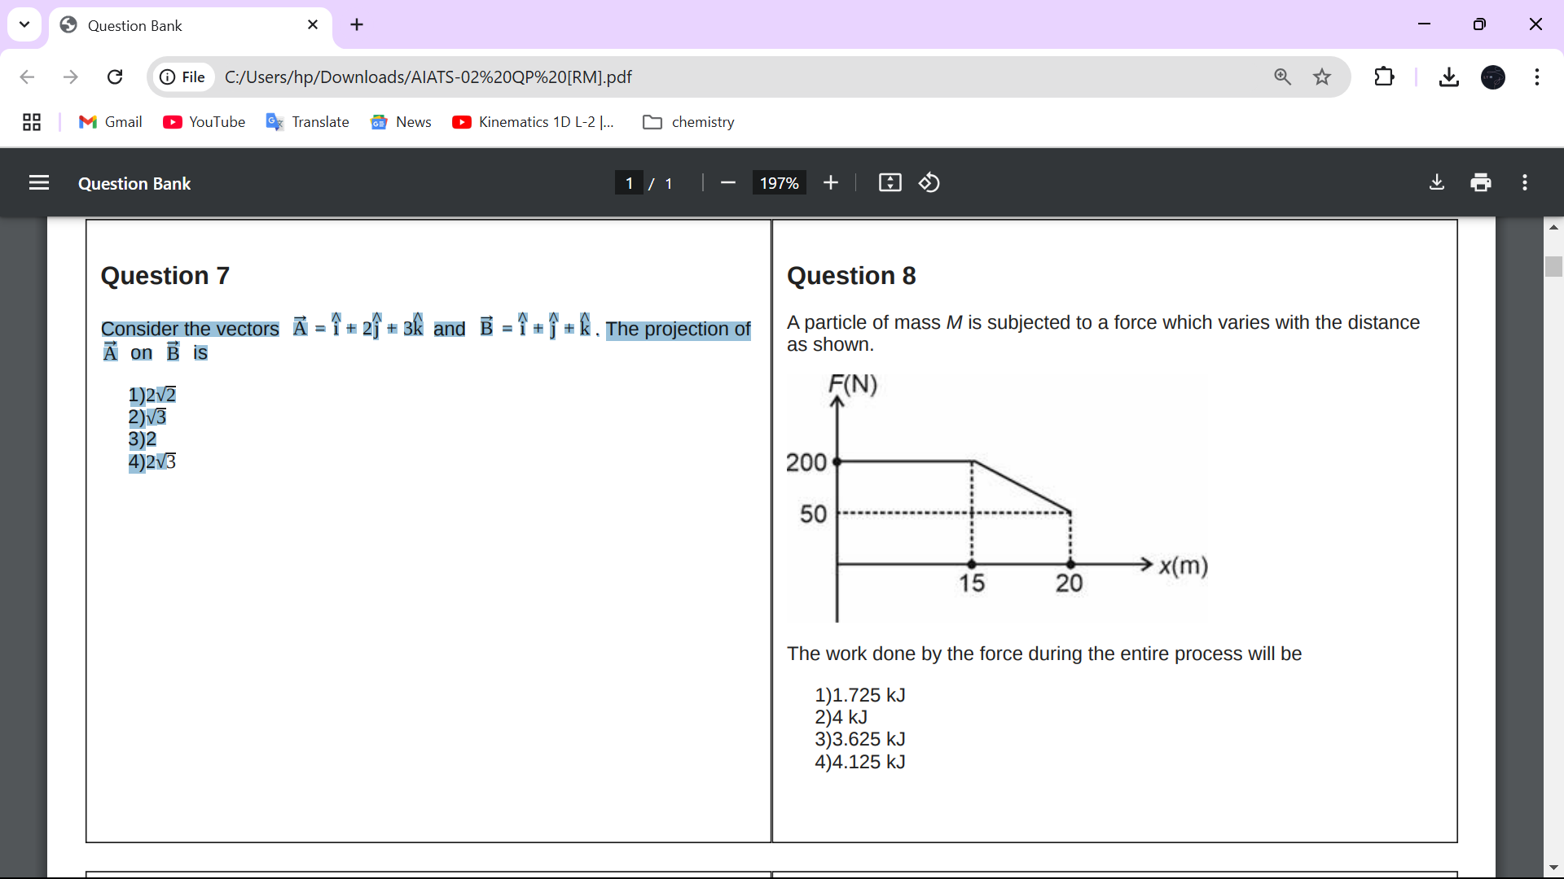This screenshot has width=1564, height=879.
Task: Open browser downloads tray
Action: click(1448, 77)
